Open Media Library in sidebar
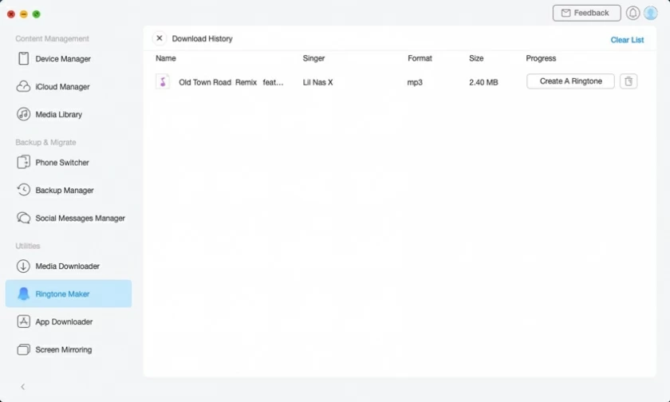 coord(58,115)
